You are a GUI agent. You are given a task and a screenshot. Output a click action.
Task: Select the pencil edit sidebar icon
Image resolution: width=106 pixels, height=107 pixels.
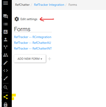pos(6,63)
